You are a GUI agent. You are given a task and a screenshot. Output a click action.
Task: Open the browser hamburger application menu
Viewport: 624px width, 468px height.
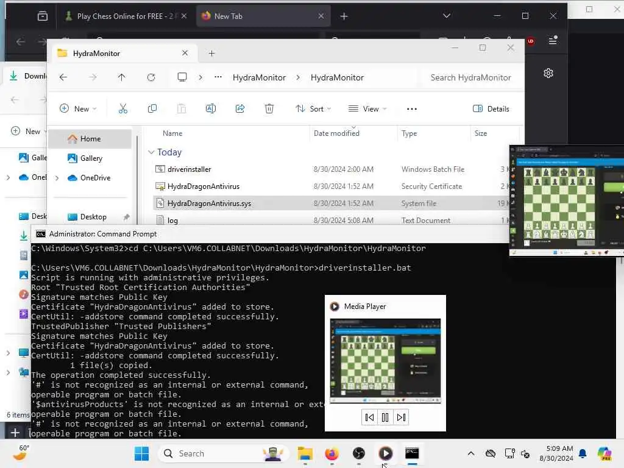[553, 41]
